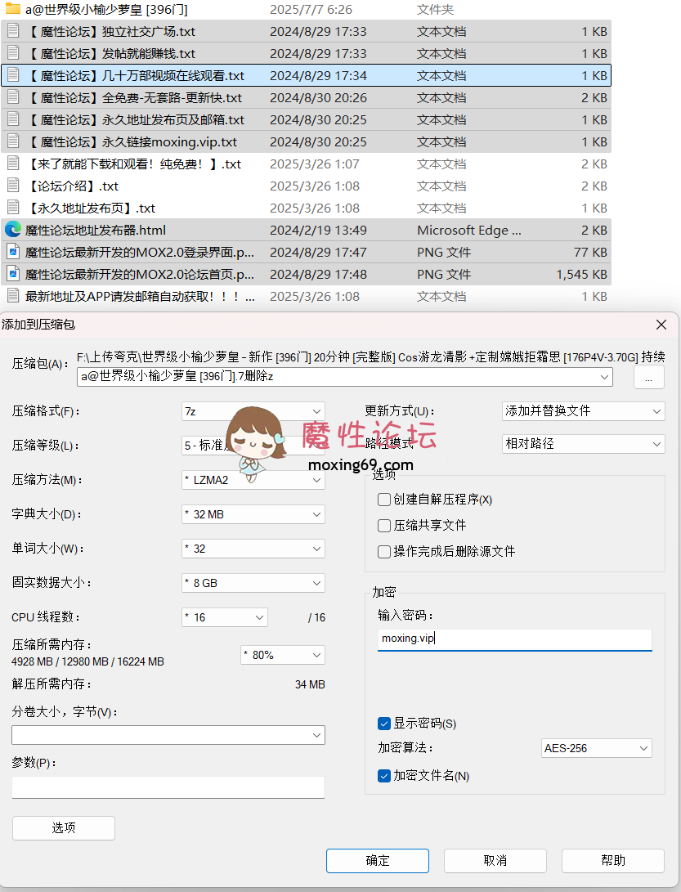Click the icon of 【来了就能下载和观看！纯免费！】.txt

point(13,164)
